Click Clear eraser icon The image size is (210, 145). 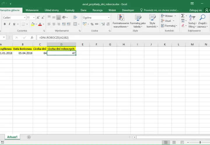pyautogui.click(x=183, y=26)
